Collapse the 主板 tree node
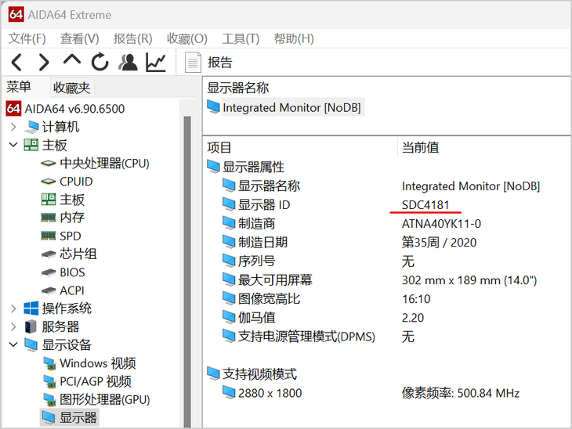572x429 pixels. pyautogui.click(x=13, y=145)
